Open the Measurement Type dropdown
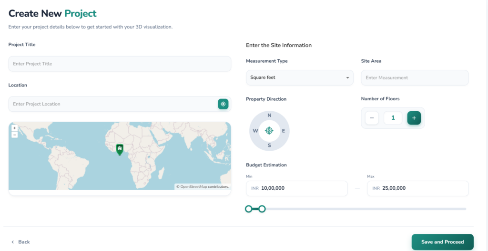This screenshot has width=488, height=251. click(x=299, y=77)
